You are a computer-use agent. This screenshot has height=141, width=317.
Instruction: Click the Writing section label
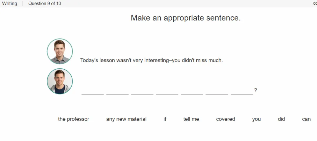9,4
